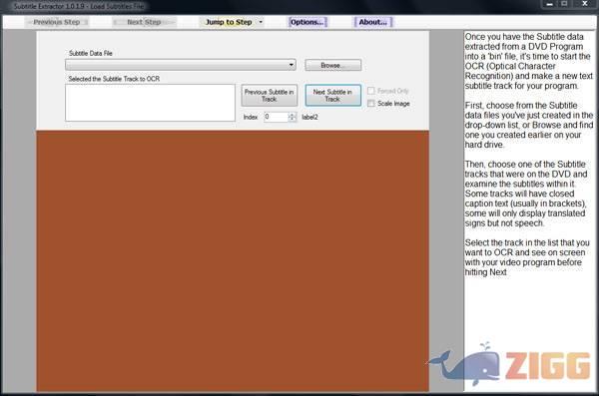Expand the Subtitle Data File drop-down list
This screenshot has height=396, width=599.
[x=181, y=65]
